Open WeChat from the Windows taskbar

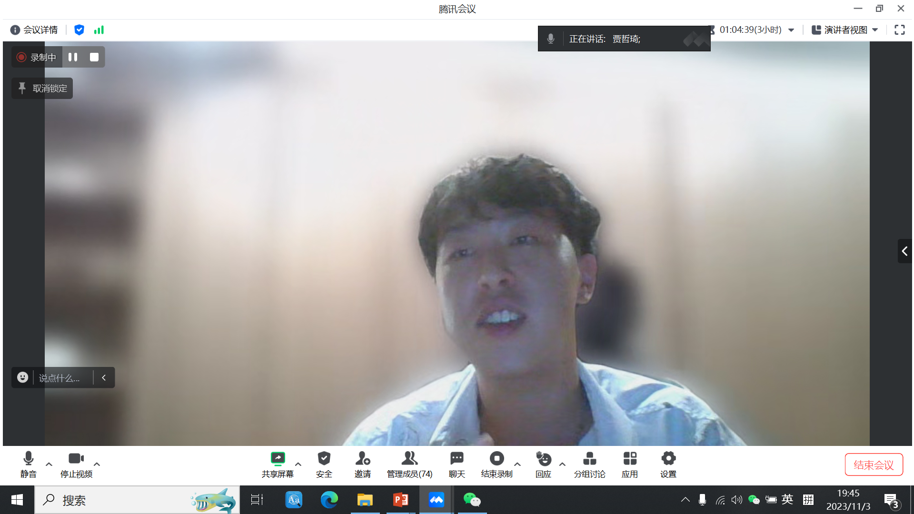coord(472,500)
